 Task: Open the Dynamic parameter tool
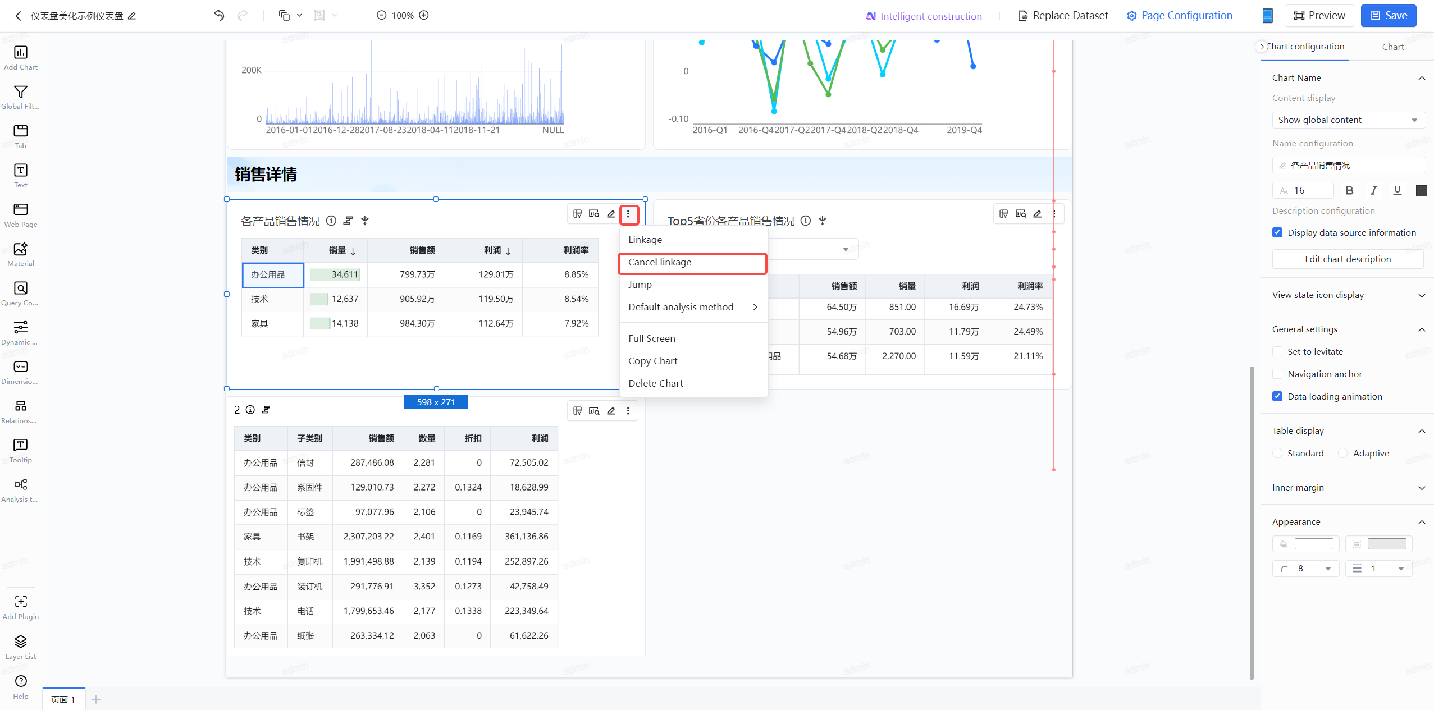[21, 333]
